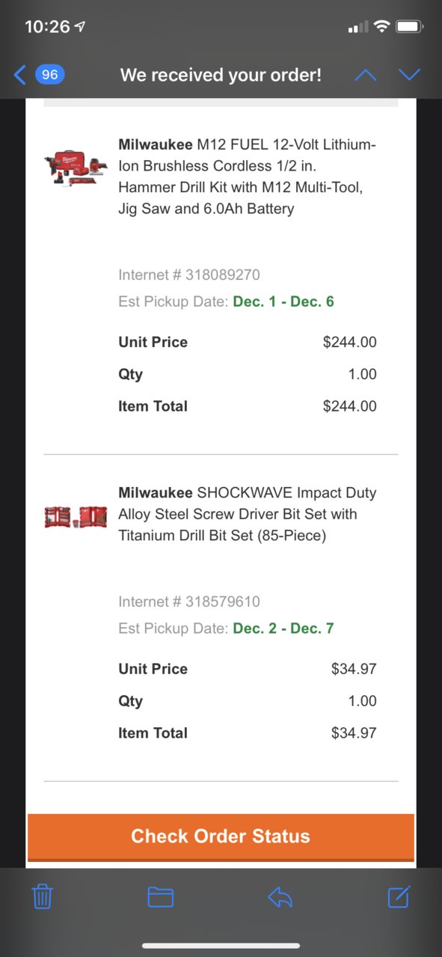This screenshot has width=442, height=957.
Task: Open the Milwaukee M12 FUEL Hammer Drill Kit title
Action: [248, 177]
